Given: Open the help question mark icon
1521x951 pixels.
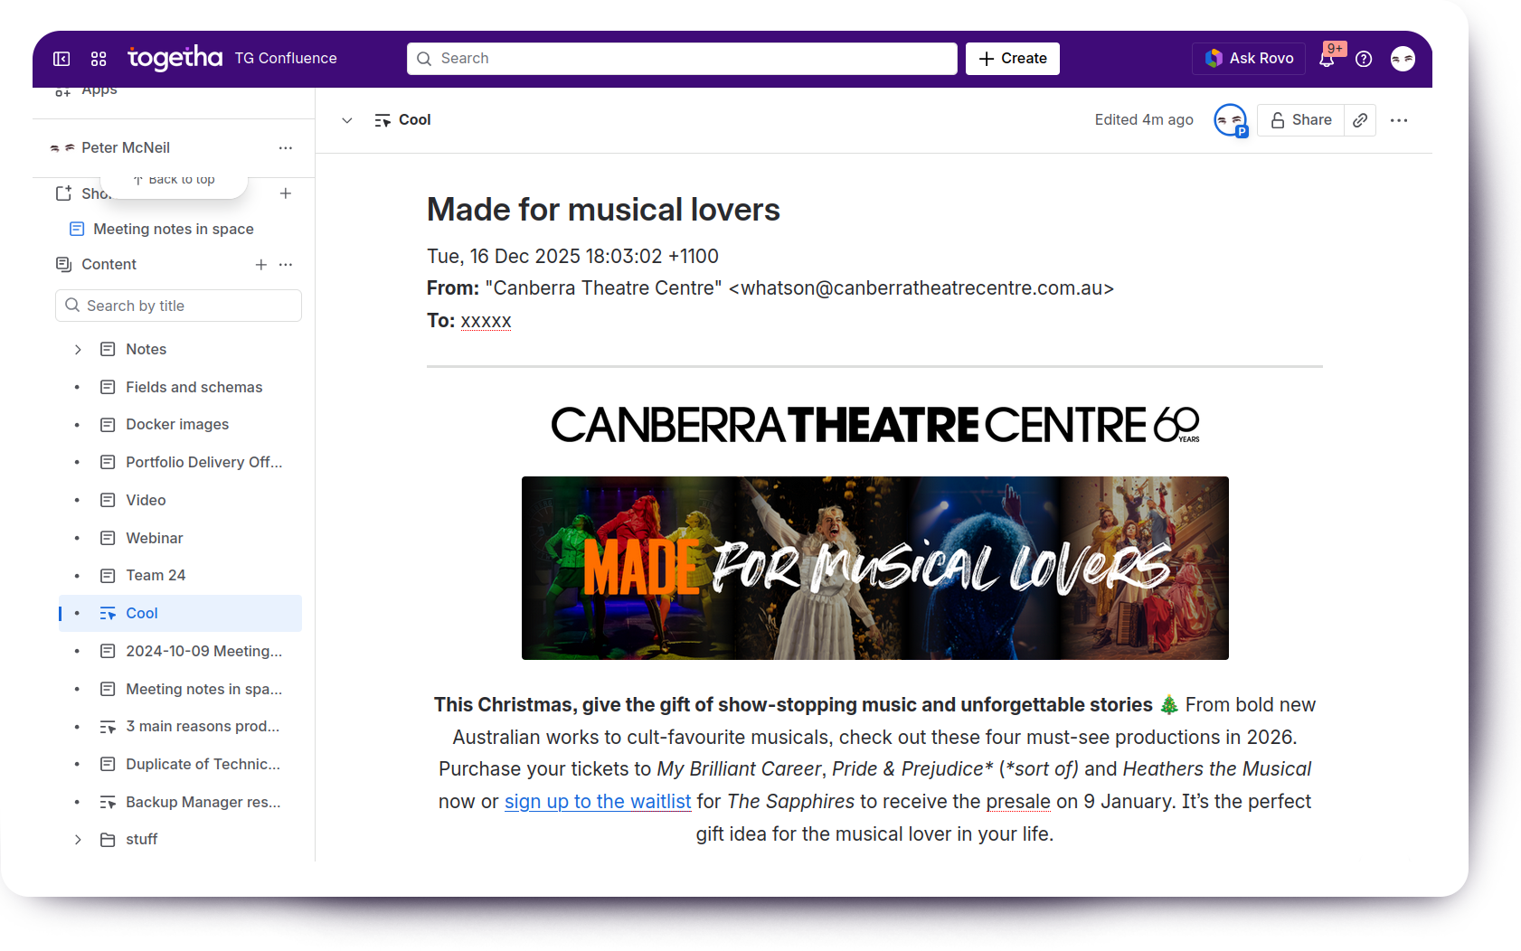Looking at the screenshot, I should pos(1364,59).
